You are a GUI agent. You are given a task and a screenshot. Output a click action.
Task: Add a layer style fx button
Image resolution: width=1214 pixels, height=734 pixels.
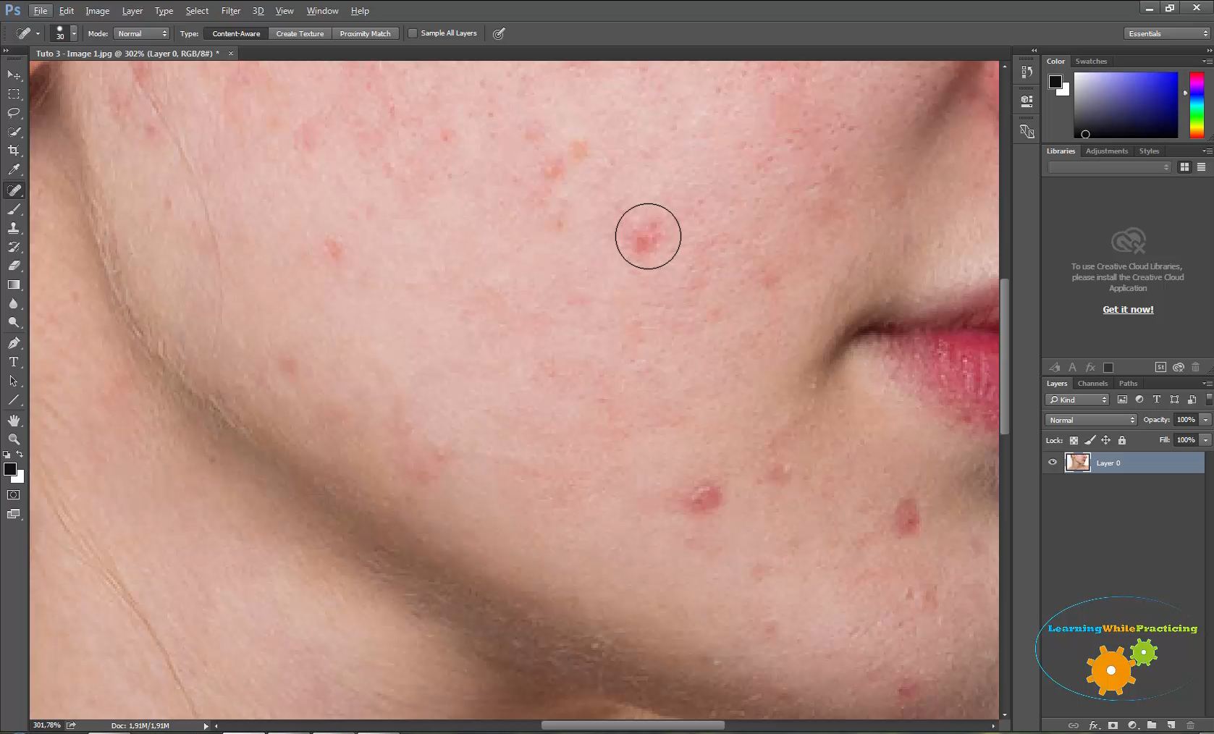click(1094, 725)
